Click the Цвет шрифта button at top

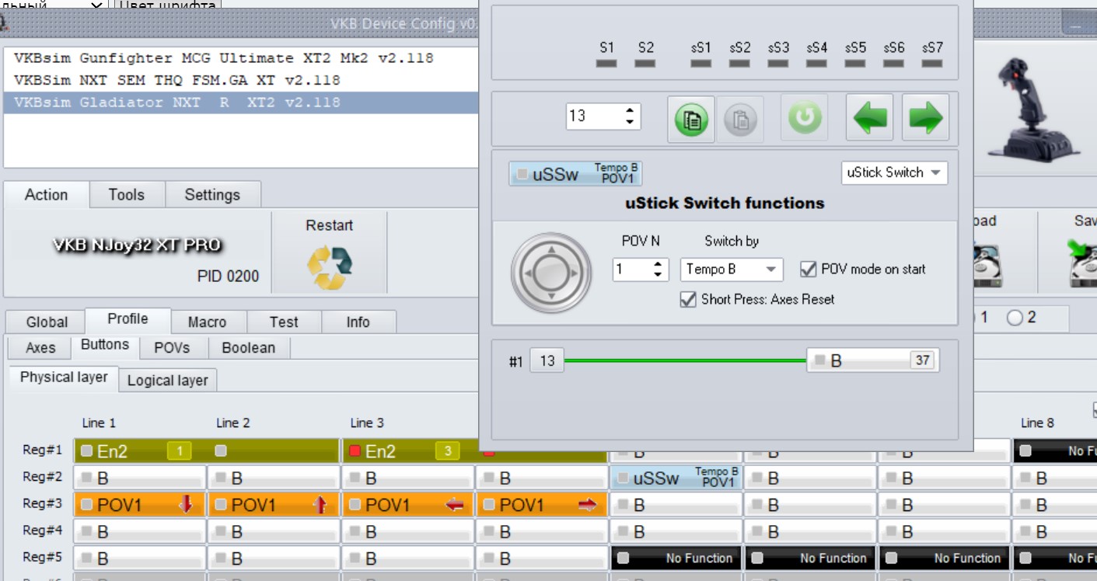(x=167, y=5)
